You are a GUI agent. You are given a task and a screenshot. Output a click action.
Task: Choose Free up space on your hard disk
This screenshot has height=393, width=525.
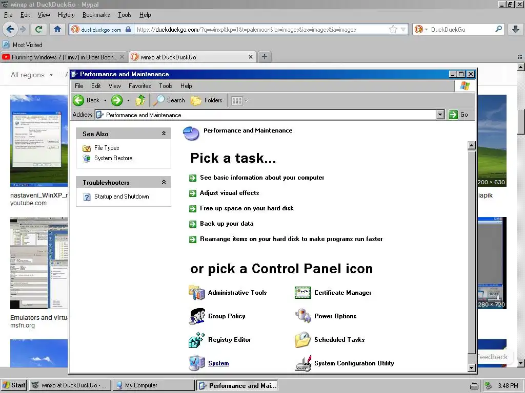coord(247,208)
